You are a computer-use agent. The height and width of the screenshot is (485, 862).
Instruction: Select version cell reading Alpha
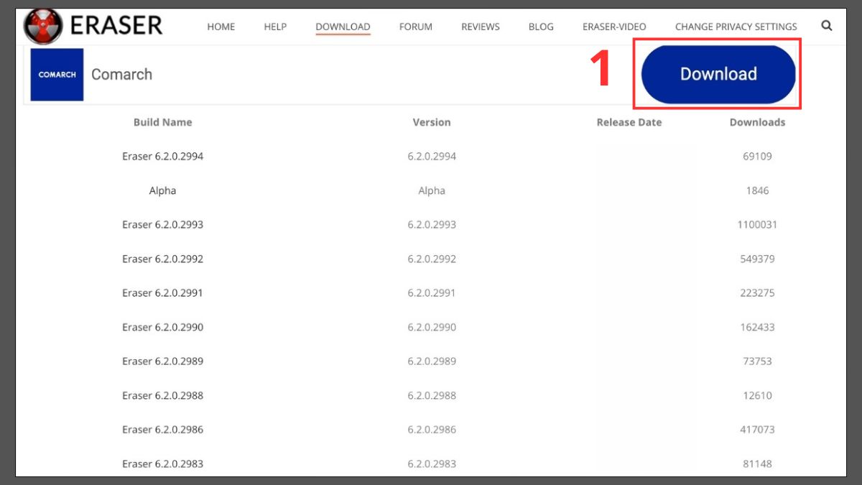[x=432, y=190]
